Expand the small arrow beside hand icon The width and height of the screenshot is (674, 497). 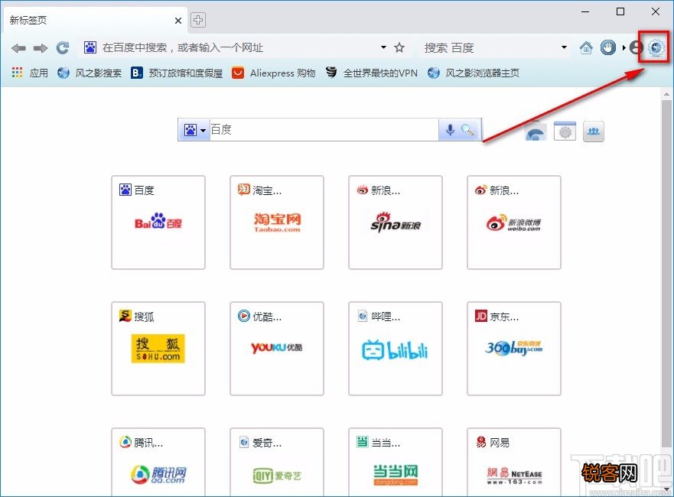[624, 47]
